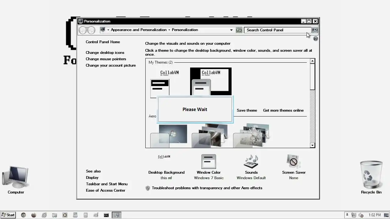Open Chrome from the taskbar
The height and width of the screenshot is (219, 390).
pyautogui.click(x=23, y=215)
